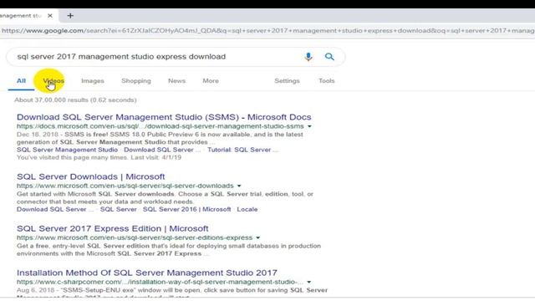Open Installation Method Of SQL Server Management Studio 2017
The width and height of the screenshot is (535, 301).
pos(147,273)
